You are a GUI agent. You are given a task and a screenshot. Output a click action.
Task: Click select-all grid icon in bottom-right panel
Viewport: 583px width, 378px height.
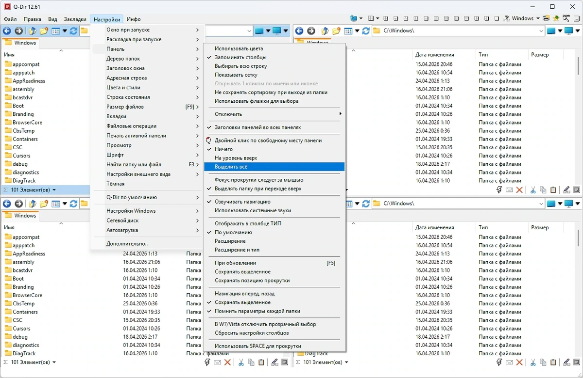[577, 362]
